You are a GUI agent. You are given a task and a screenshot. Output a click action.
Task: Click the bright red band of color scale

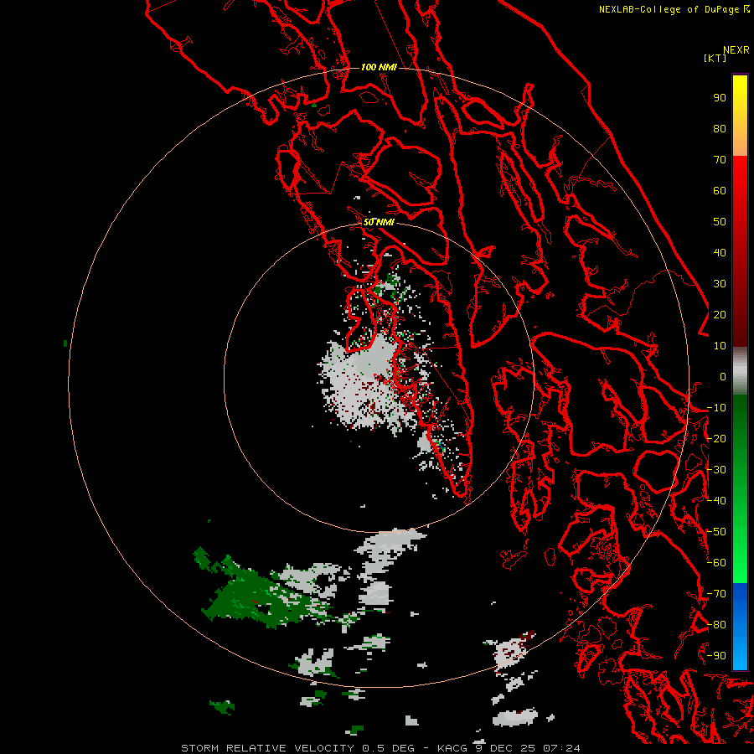pos(740,183)
